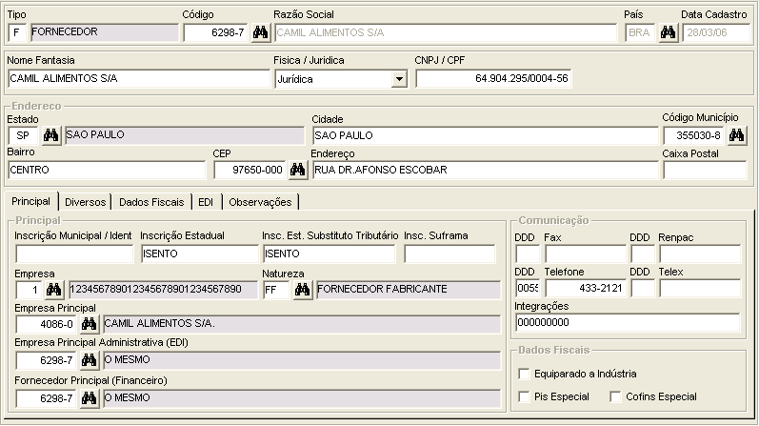Enable Cofins Especial checkbox

(x=615, y=396)
